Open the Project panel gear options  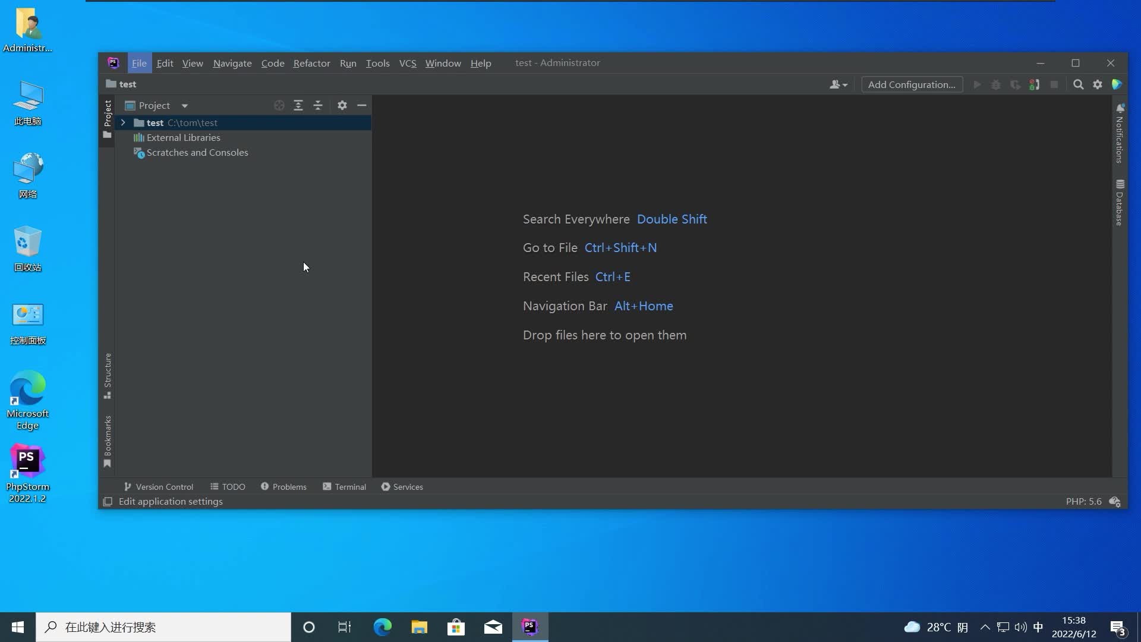(x=342, y=105)
